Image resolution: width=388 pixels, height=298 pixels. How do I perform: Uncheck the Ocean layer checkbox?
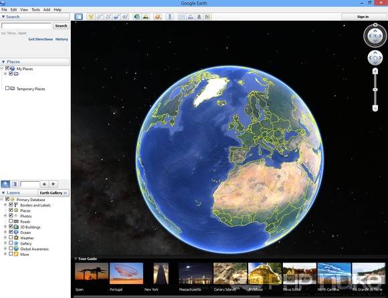coord(11,232)
